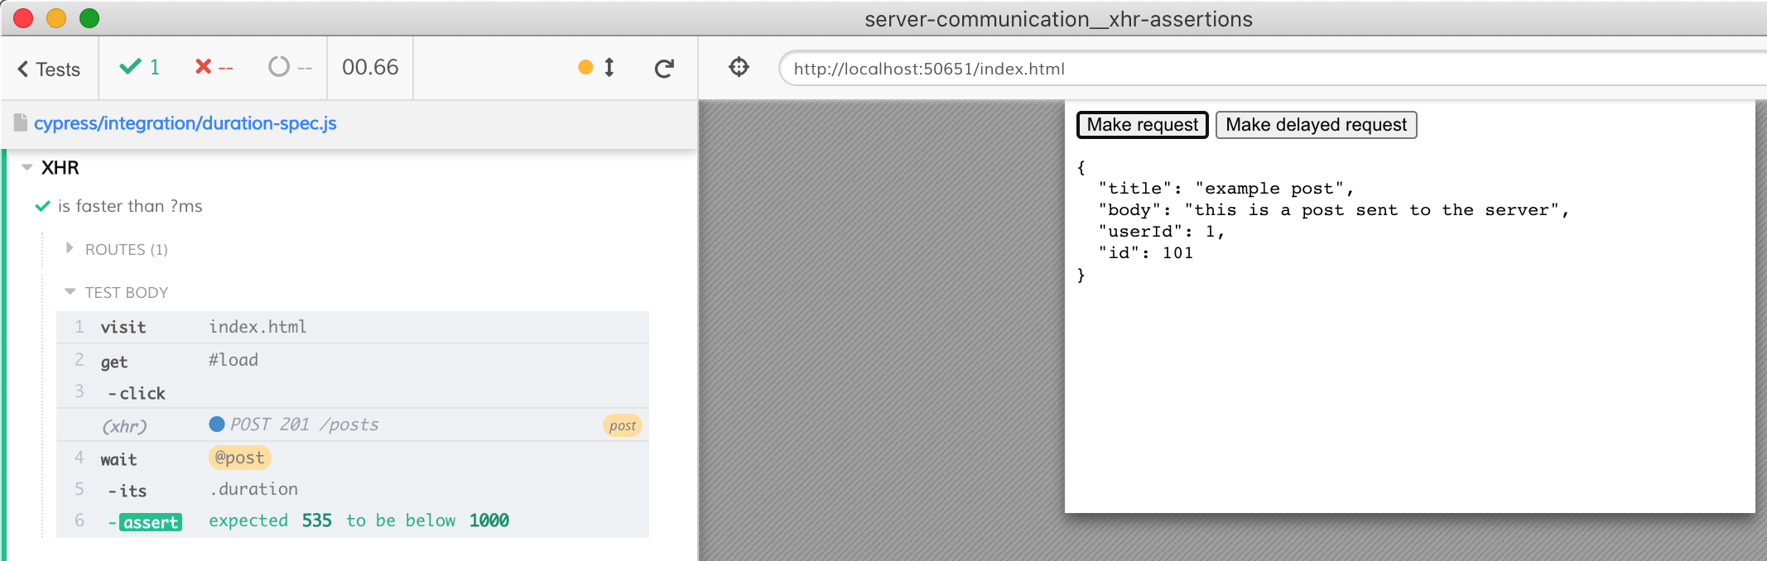Click the blue XHR status dot

217,424
